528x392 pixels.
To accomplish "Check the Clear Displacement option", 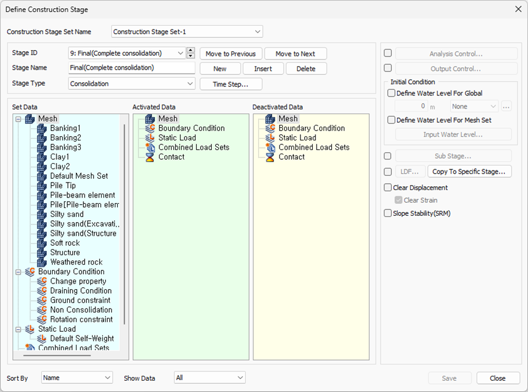I will pos(388,188).
